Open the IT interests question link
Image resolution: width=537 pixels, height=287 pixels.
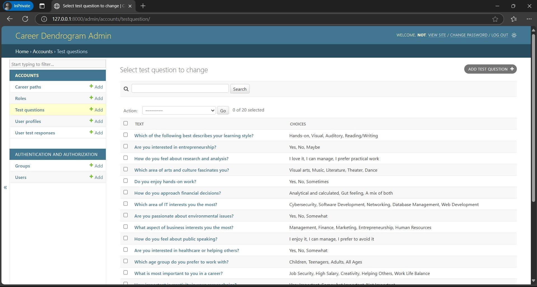[x=176, y=204]
